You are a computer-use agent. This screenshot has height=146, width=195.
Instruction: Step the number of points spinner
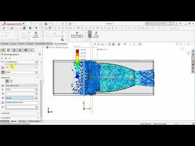(x=37, y=67)
